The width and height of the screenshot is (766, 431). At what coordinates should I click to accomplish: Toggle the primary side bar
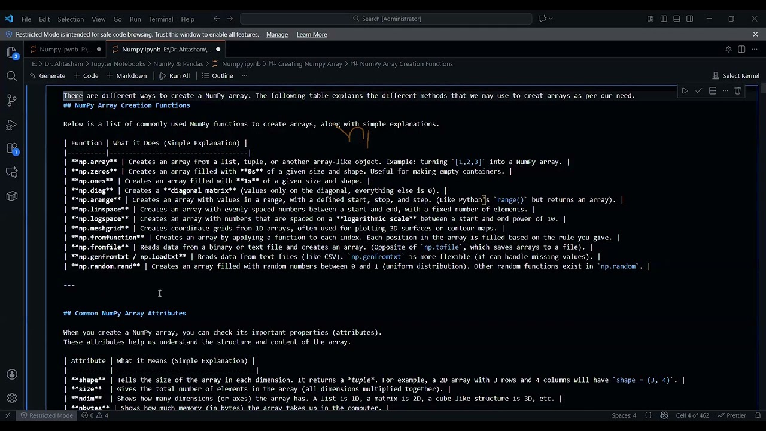pyautogui.click(x=664, y=19)
